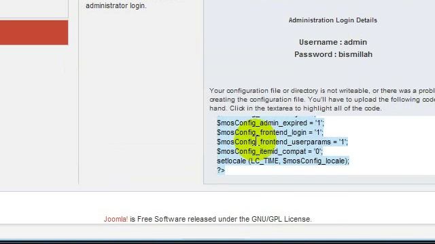Click the line "$mosConfig_frontend_login = '1';"
Screen dimensions: 435x244
coord(270,133)
